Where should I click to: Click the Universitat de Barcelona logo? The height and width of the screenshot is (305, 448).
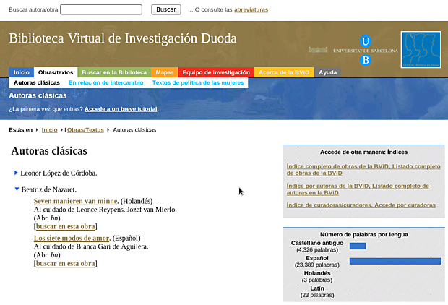[365, 51]
